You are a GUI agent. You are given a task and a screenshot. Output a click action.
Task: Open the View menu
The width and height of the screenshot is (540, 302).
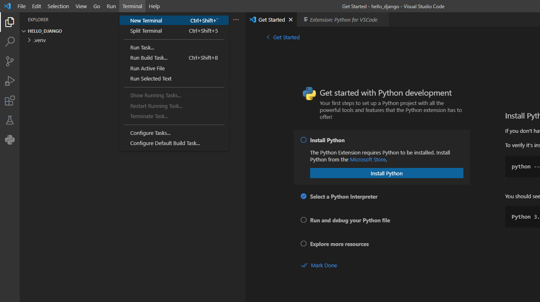(x=81, y=6)
